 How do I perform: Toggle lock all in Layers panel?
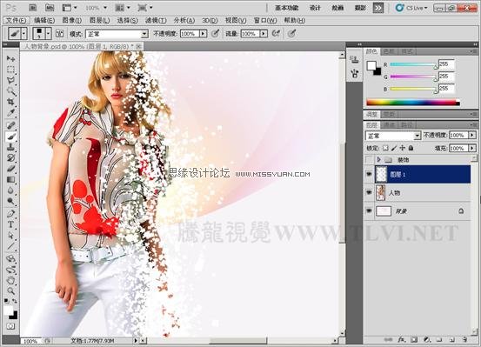pos(411,148)
